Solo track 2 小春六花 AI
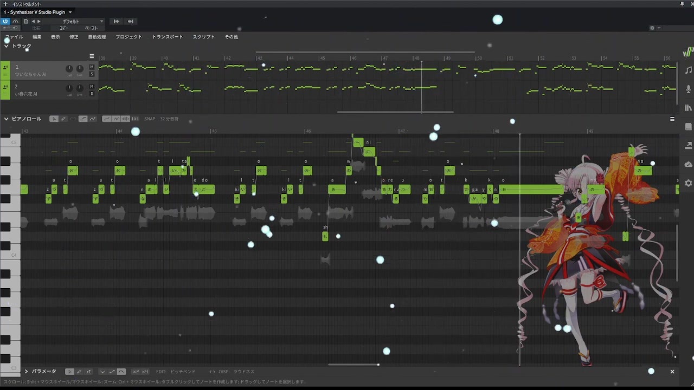The image size is (694, 390). pyautogui.click(x=92, y=94)
